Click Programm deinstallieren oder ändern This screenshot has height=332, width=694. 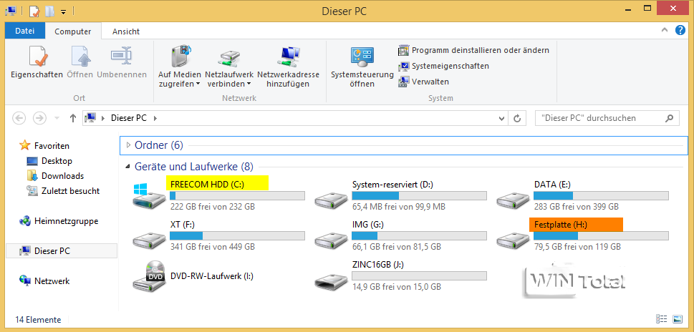(473, 50)
